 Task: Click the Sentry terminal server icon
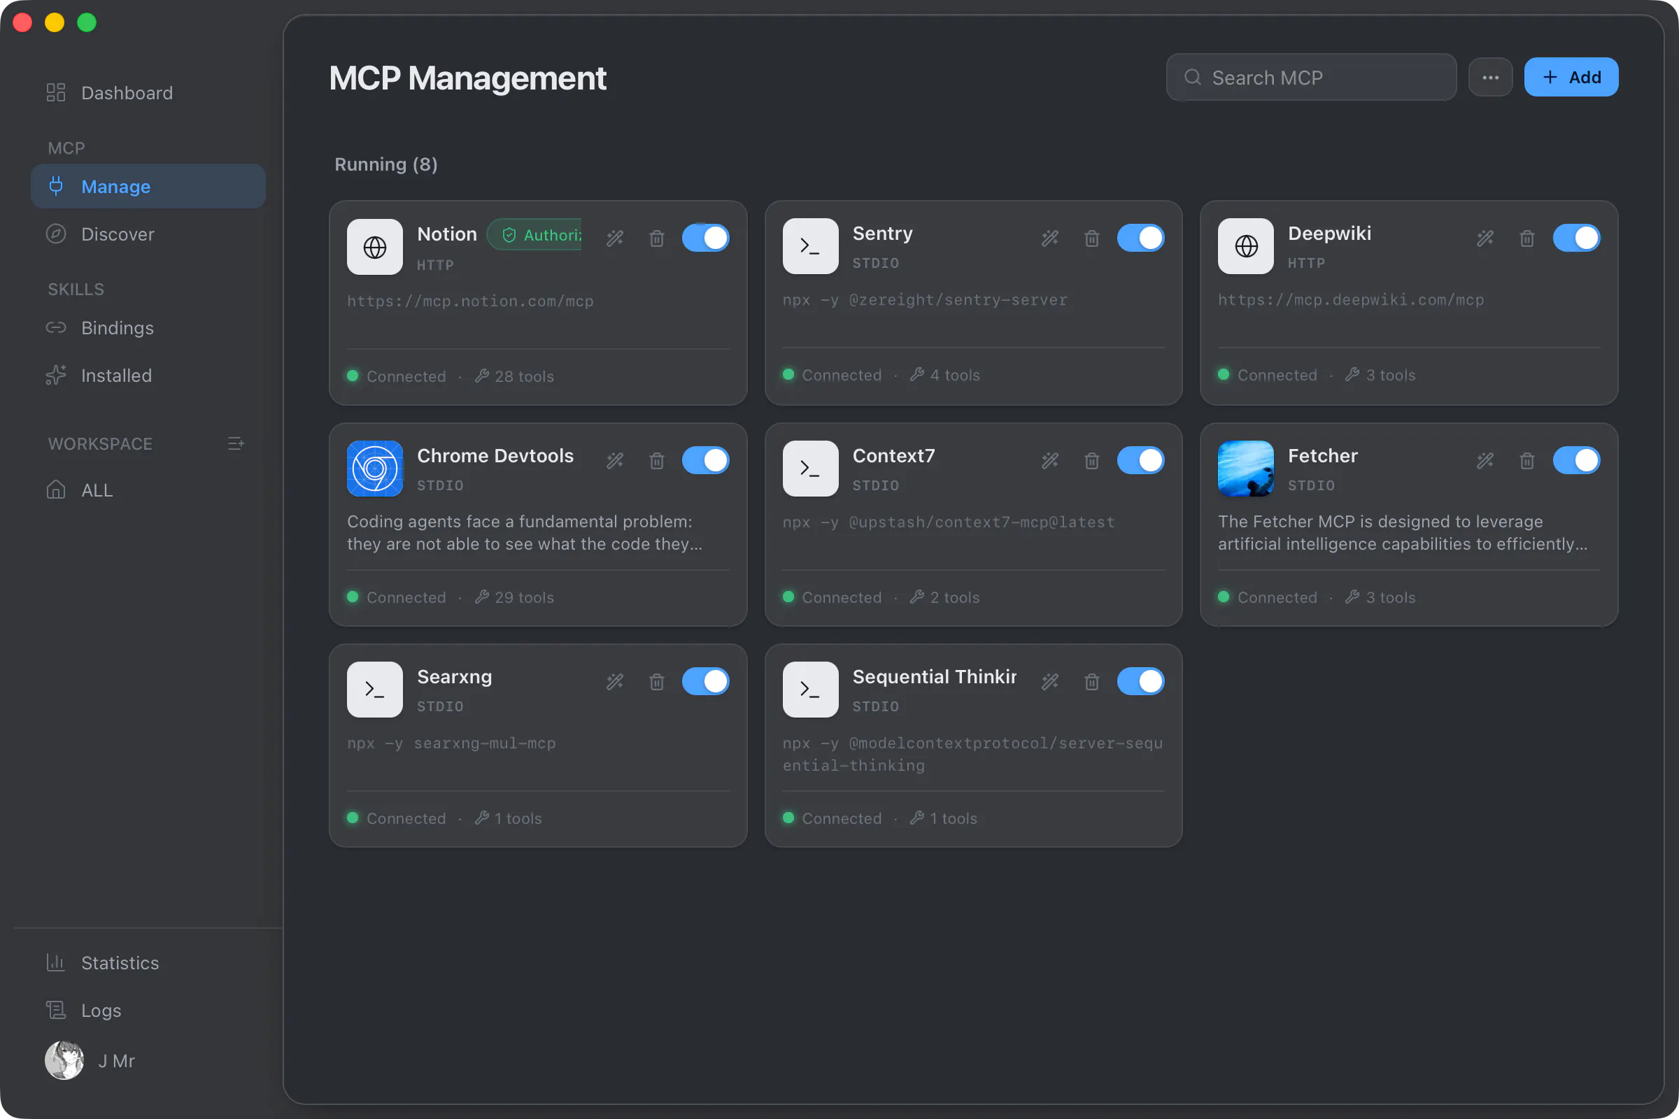pyautogui.click(x=810, y=246)
